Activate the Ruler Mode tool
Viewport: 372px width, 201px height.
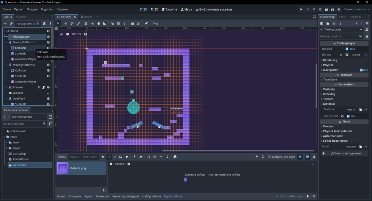click(x=104, y=23)
